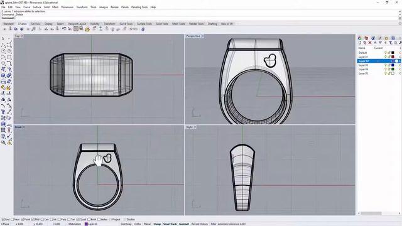Image resolution: width=402 pixels, height=226 pixels.
Task: Open black color swatch of Default layer
Action: click(393, 53)
